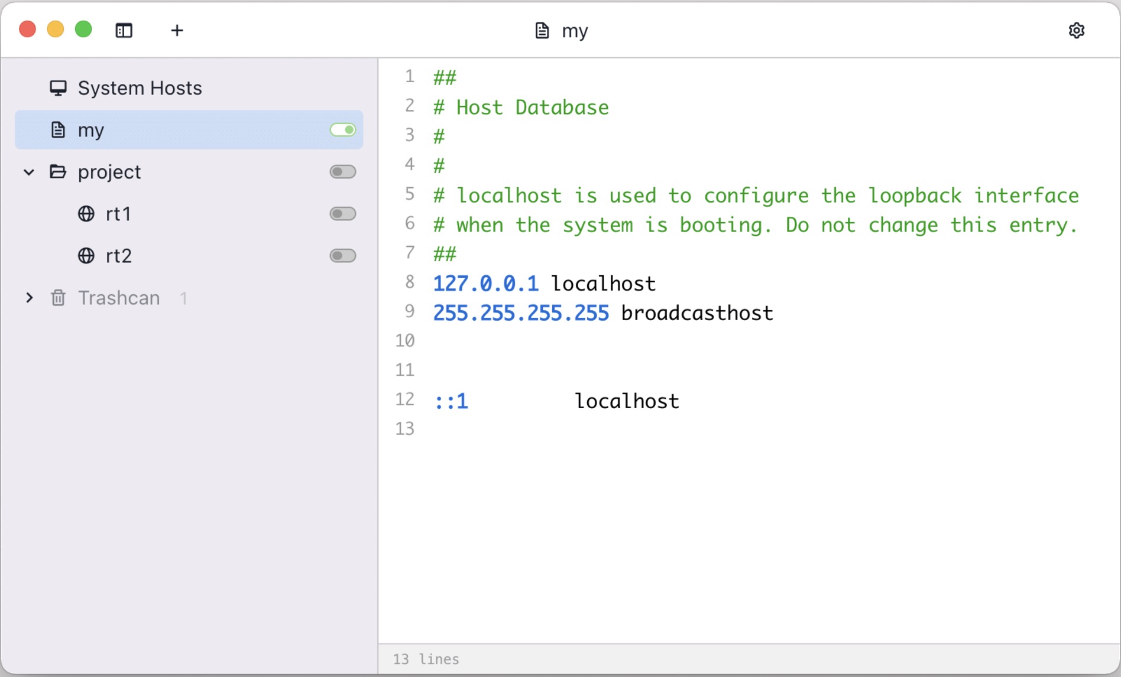This screenshot has width=1121, height=677.
Task: Click the document icon in the title bar
Action: click(x=542, y=30)
